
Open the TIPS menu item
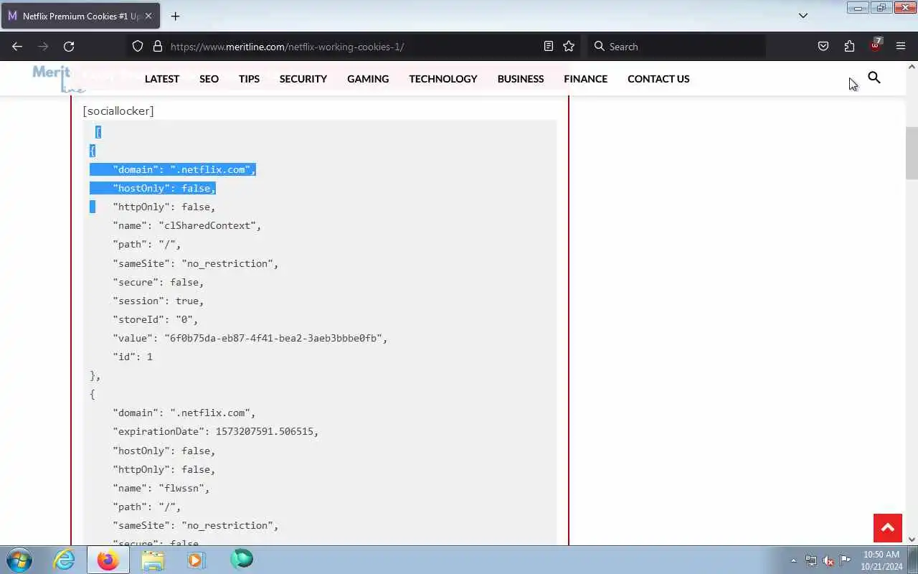tap(249, 79)
